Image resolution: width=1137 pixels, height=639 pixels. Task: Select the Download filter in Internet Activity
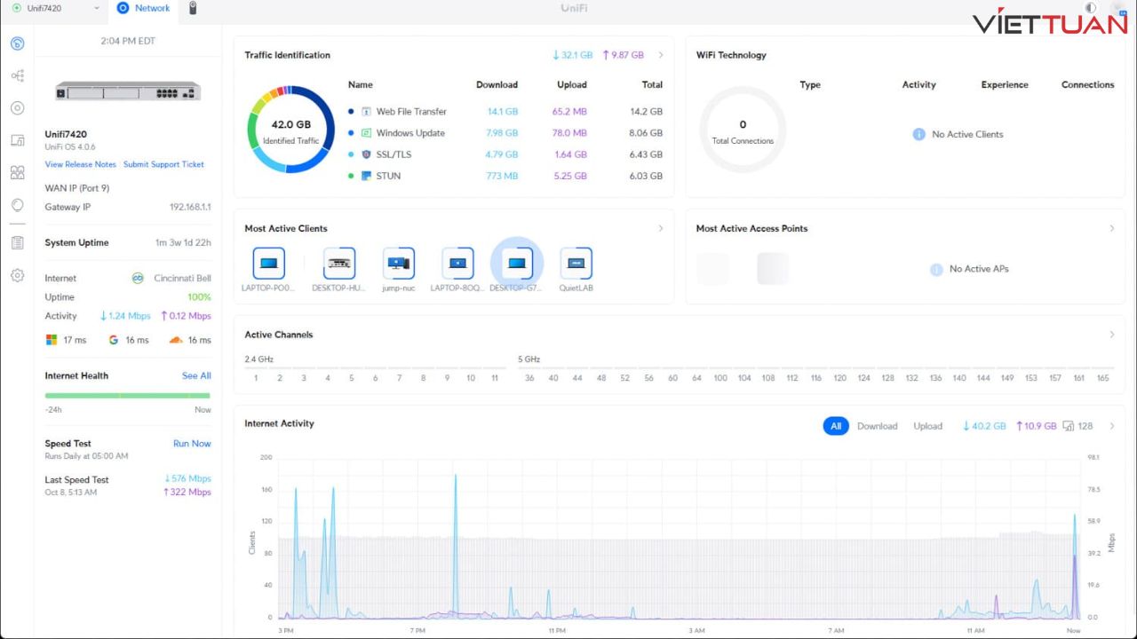(x=877, y=426)
